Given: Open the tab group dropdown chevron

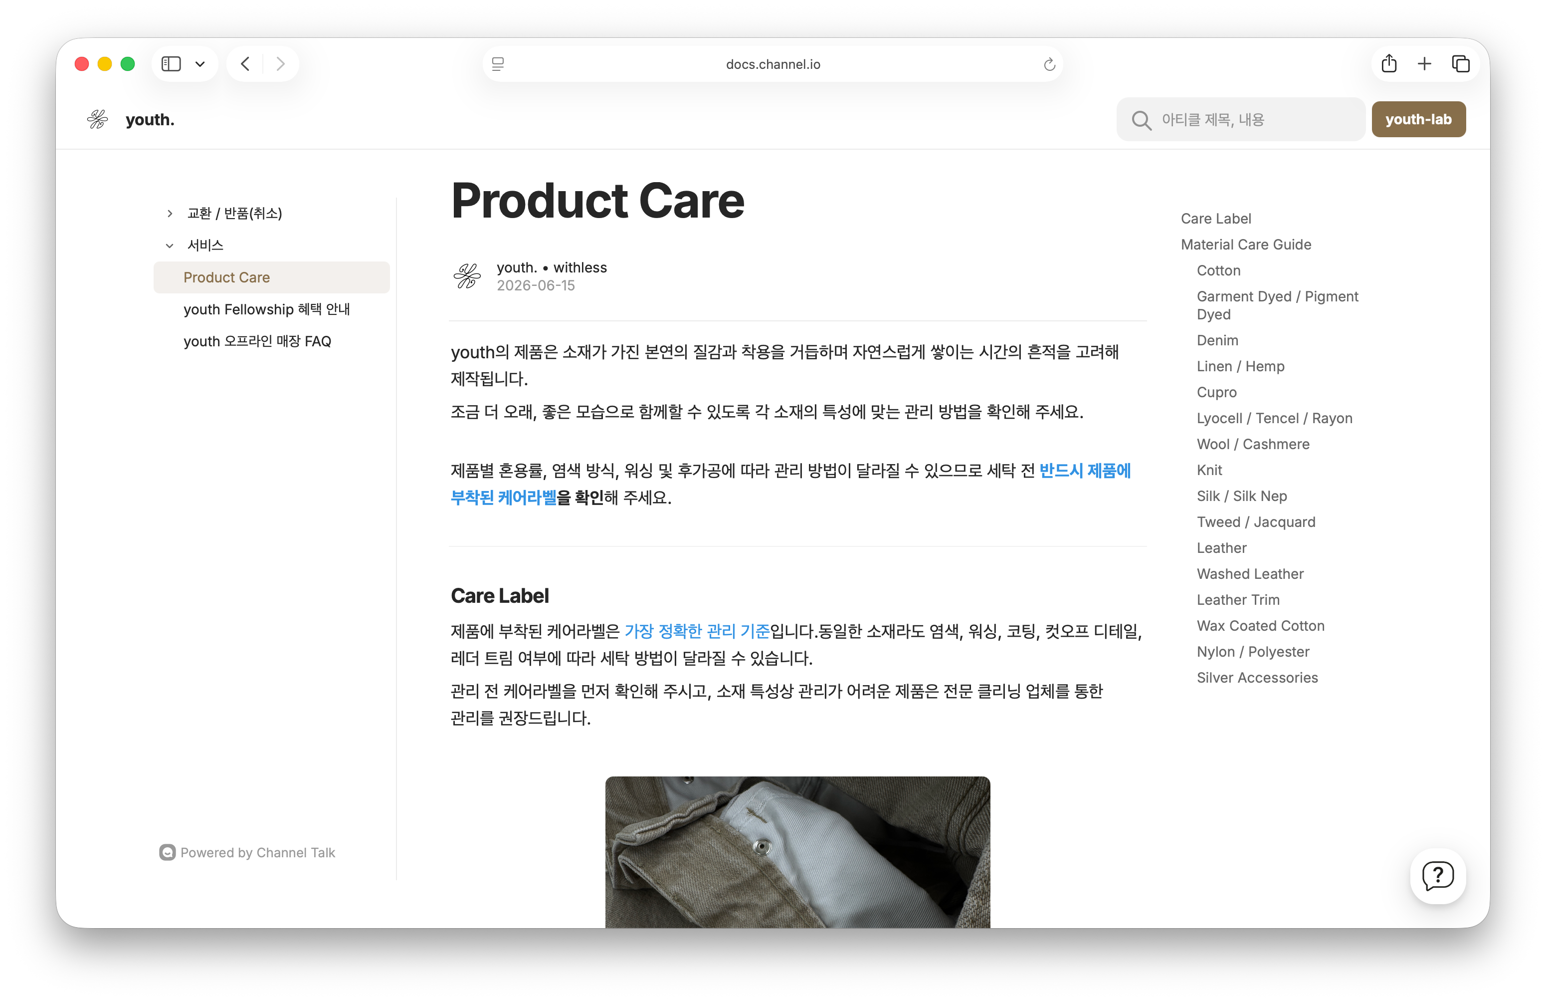Looking at the screenshot, I should pos(200,64).
